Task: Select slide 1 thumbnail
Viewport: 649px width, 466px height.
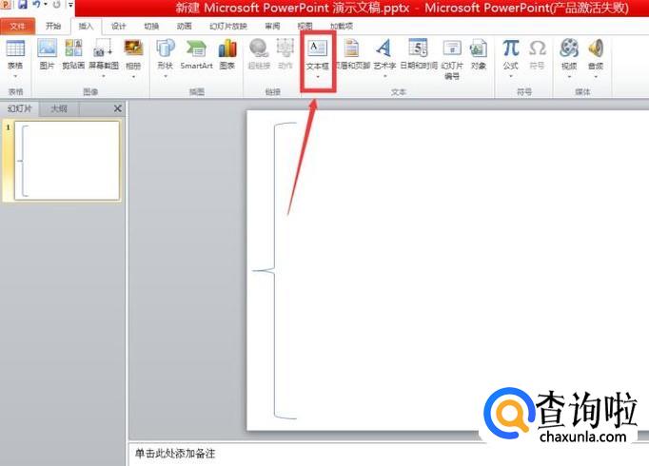Action: [66, 161]
